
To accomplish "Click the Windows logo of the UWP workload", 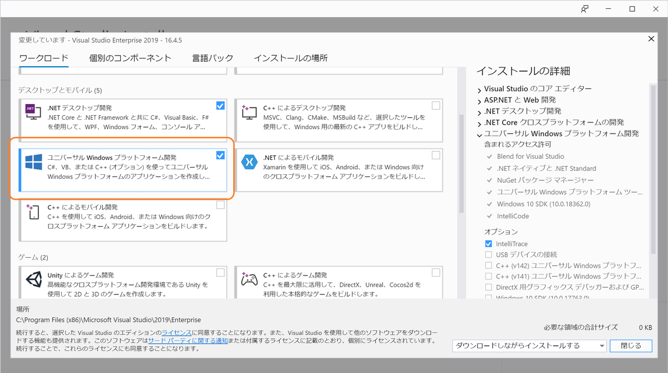I will 33,163.
